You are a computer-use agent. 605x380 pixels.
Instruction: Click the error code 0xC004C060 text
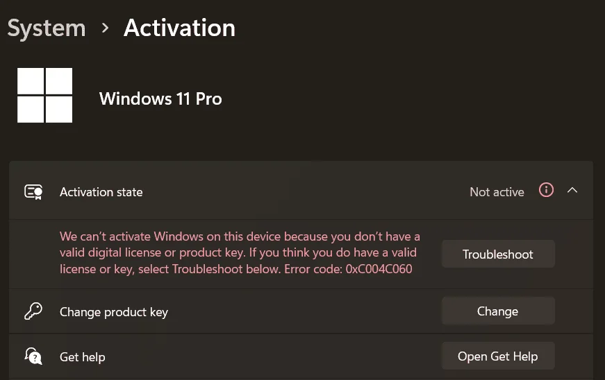pyautogui.click(x=379, y=269)
